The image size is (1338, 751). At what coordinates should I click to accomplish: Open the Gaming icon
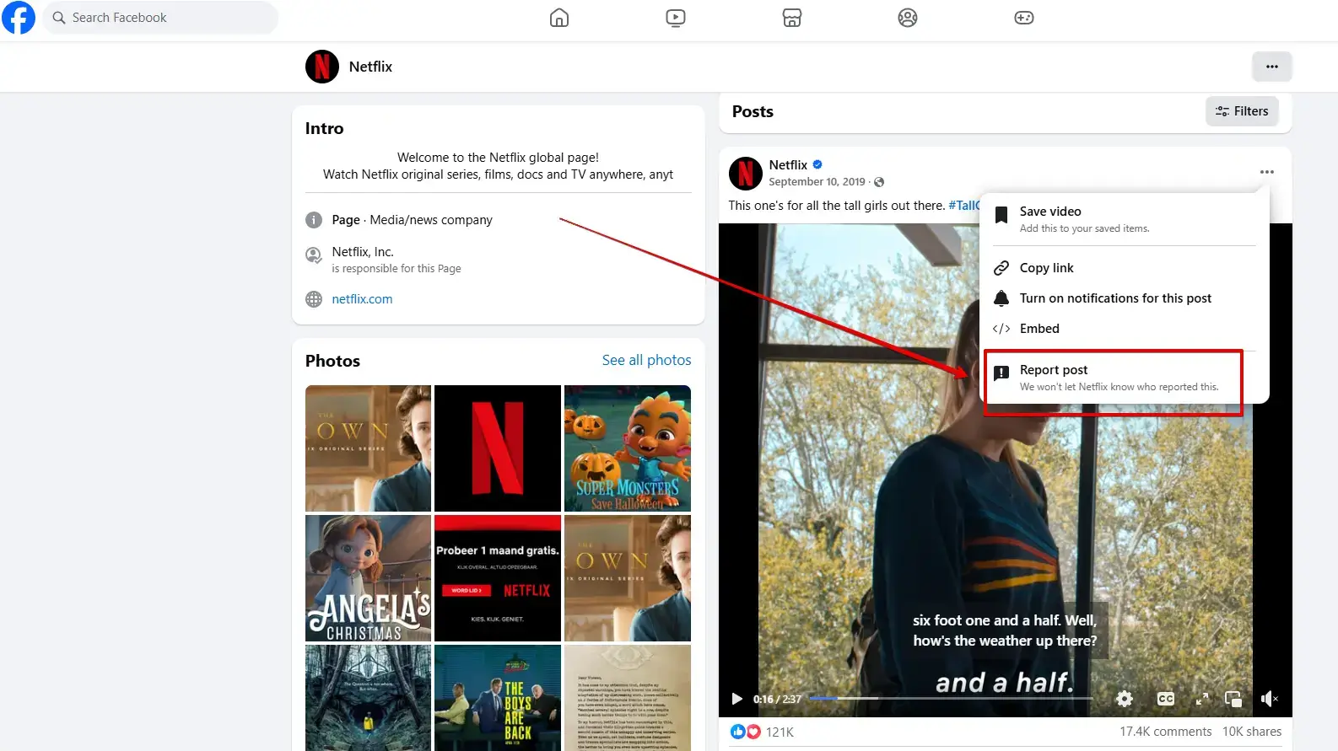click(1024, 18)
